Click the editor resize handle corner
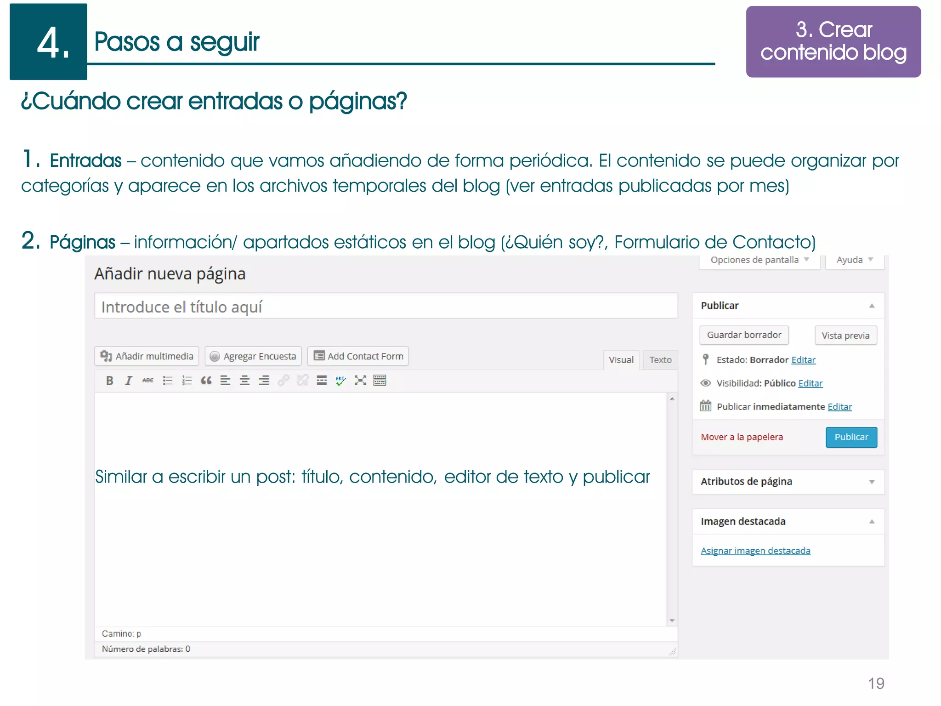The width and height of the screenshot is (941, 706). (x=673, y=652)
